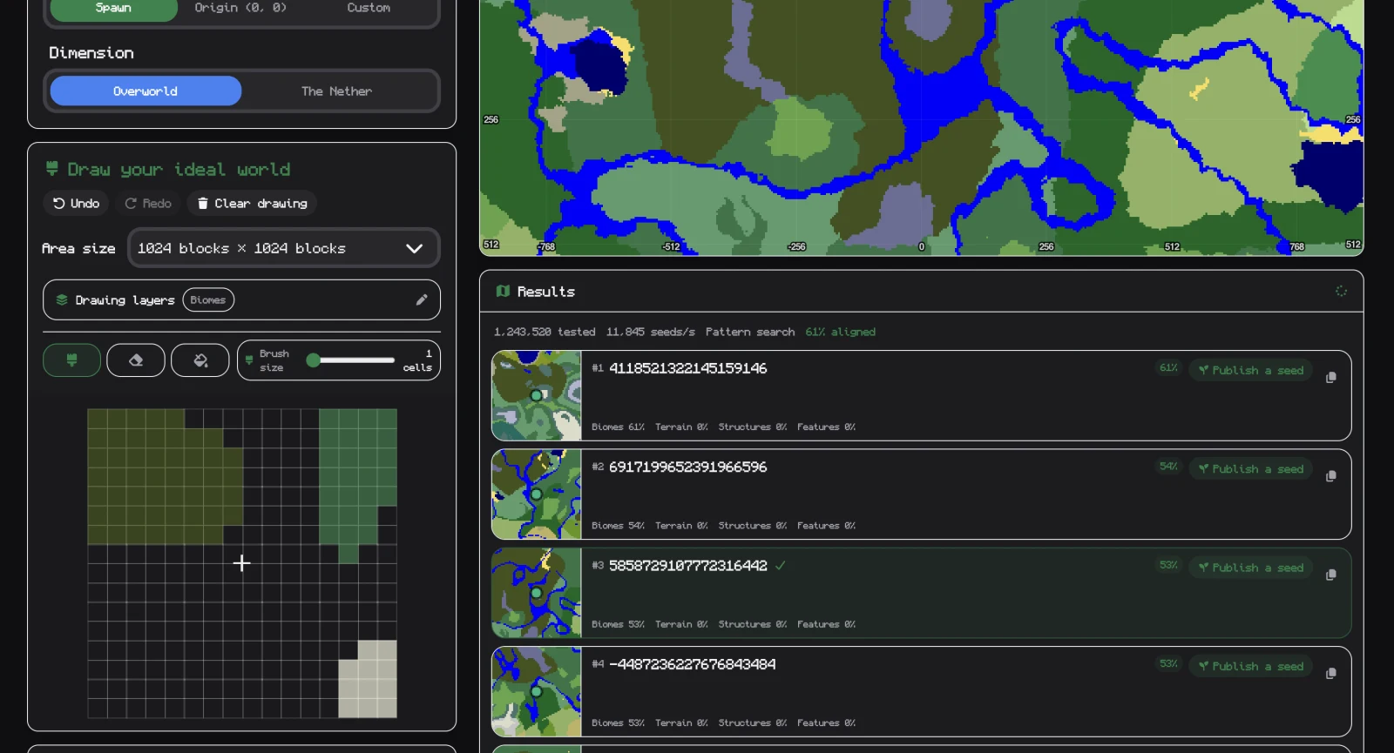Screen dimensions: 1394x753
Task: Click the checkmark beside seed #3
Action: tap(781, 565)
